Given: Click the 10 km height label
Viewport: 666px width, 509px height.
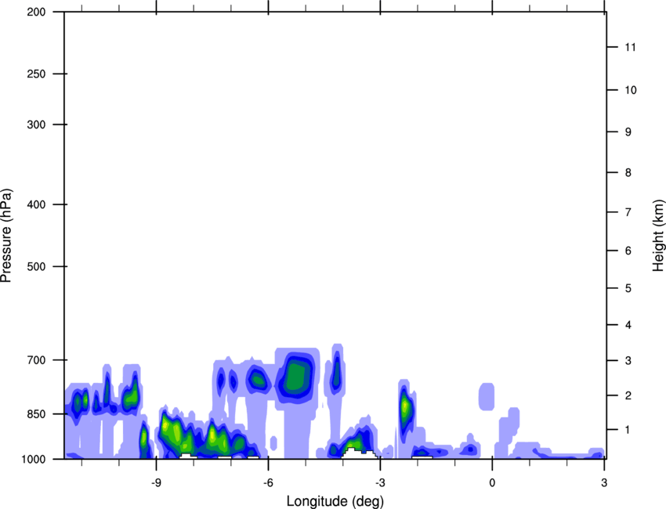Looking at the screenshot, I should (x=630, y=90).
